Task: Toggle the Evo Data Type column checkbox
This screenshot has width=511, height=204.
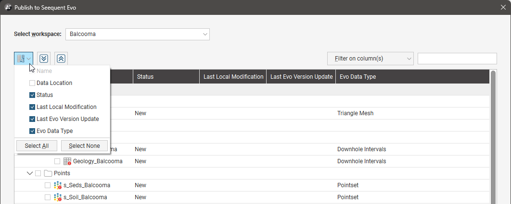Action: (32, 131)
